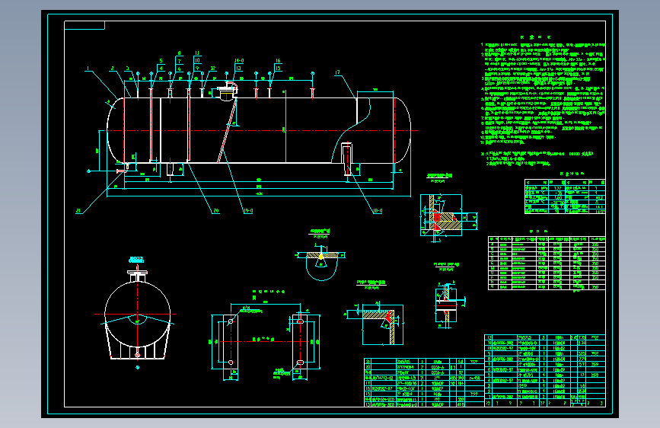Select the 14-0 manhole callout label
660x428 pixels.
click(x=239, y=61)
